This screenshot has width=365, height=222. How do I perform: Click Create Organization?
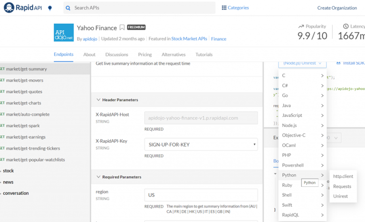[x=337, y=8]
